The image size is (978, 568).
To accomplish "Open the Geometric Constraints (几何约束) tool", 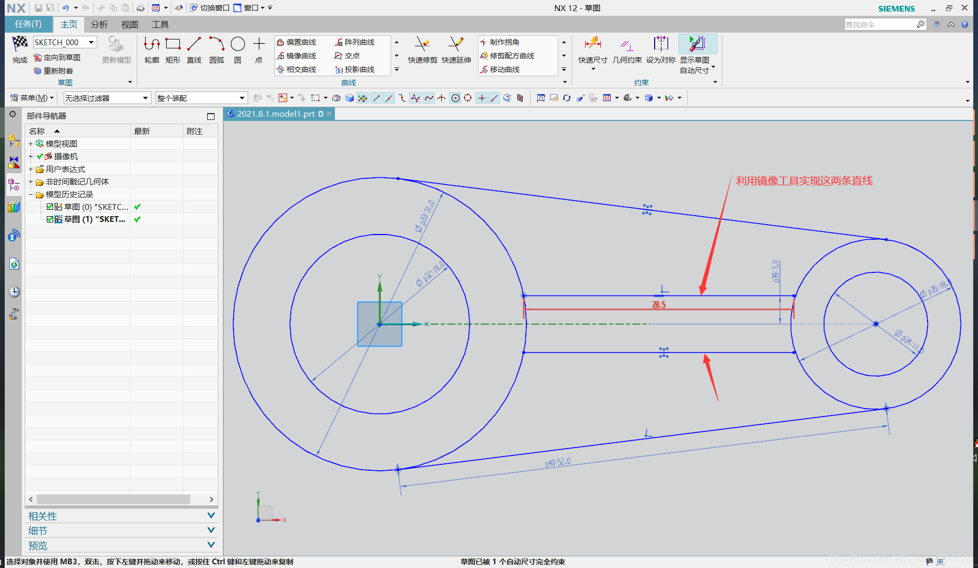I will [x=627, y=50].
